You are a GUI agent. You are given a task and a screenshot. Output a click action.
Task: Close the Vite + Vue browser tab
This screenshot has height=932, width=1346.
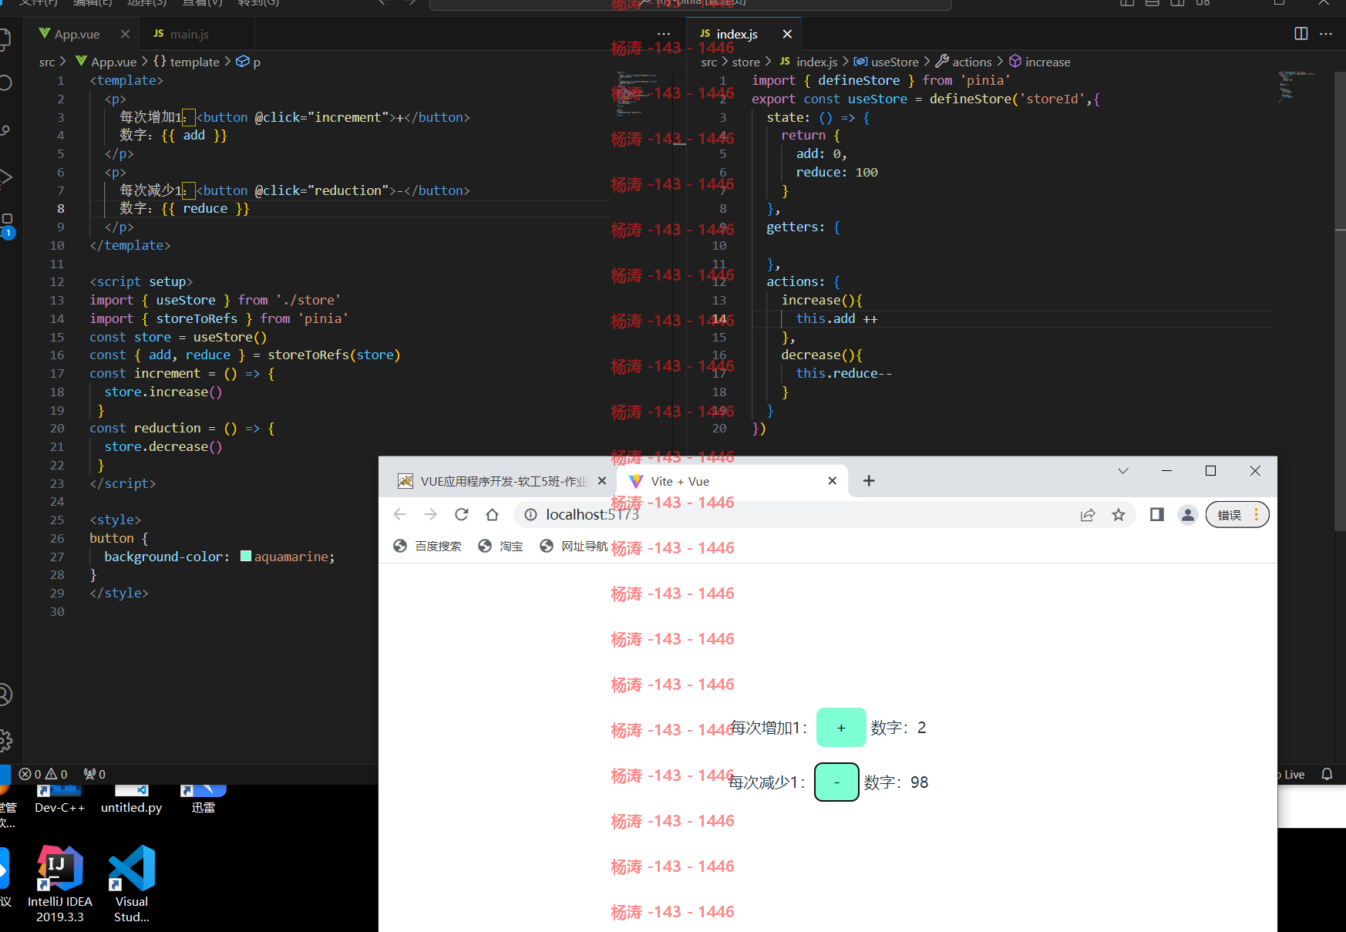[833, 481]
